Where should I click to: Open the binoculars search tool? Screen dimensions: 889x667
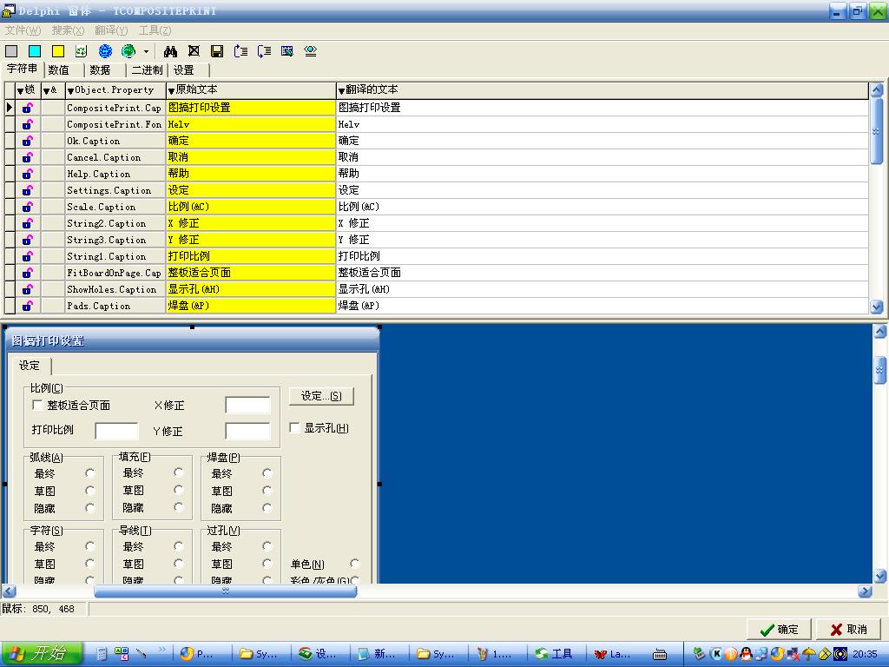[170, 51]
